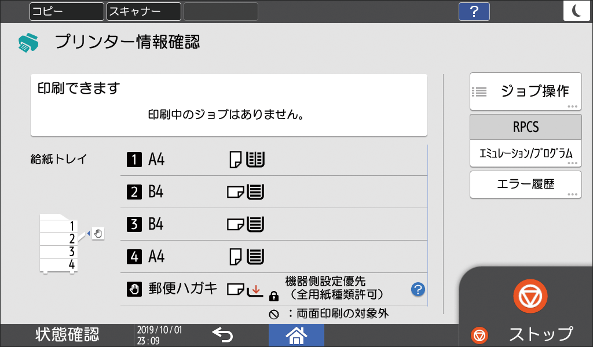
Task: Click the hand icon on the tray diagram
Action: (98, 234)
